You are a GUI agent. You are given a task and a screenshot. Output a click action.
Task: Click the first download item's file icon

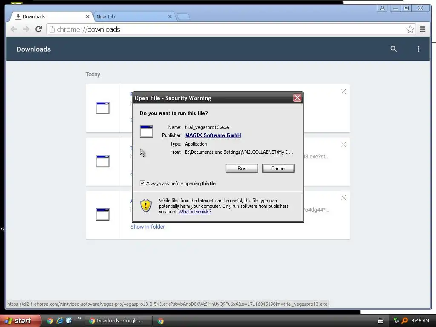click(103, 108)
